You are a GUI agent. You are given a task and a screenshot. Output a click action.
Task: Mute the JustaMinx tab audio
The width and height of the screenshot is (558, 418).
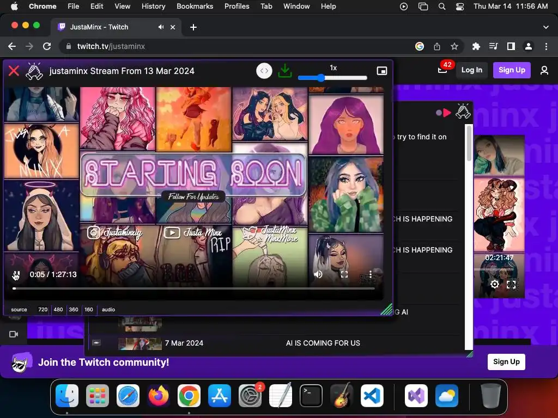[161, 27]
